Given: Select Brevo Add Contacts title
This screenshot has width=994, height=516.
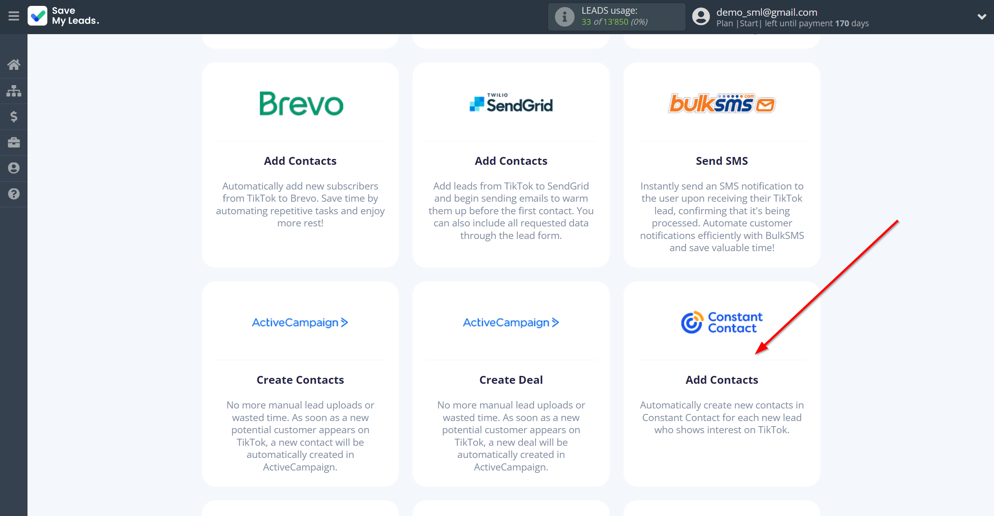Looking at the screenshot, I should [300, 161].
